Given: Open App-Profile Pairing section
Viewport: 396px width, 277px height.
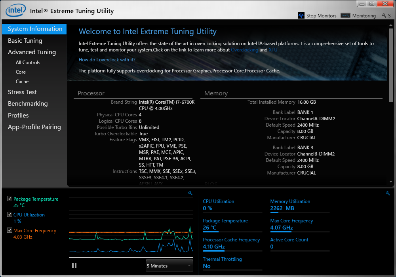Looking at the screenshot, I should tap(34, 127).
